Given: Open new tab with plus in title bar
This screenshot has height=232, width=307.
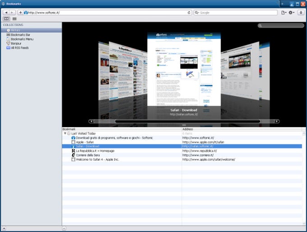Looking at the screenshot, I should tap(282, 4).
